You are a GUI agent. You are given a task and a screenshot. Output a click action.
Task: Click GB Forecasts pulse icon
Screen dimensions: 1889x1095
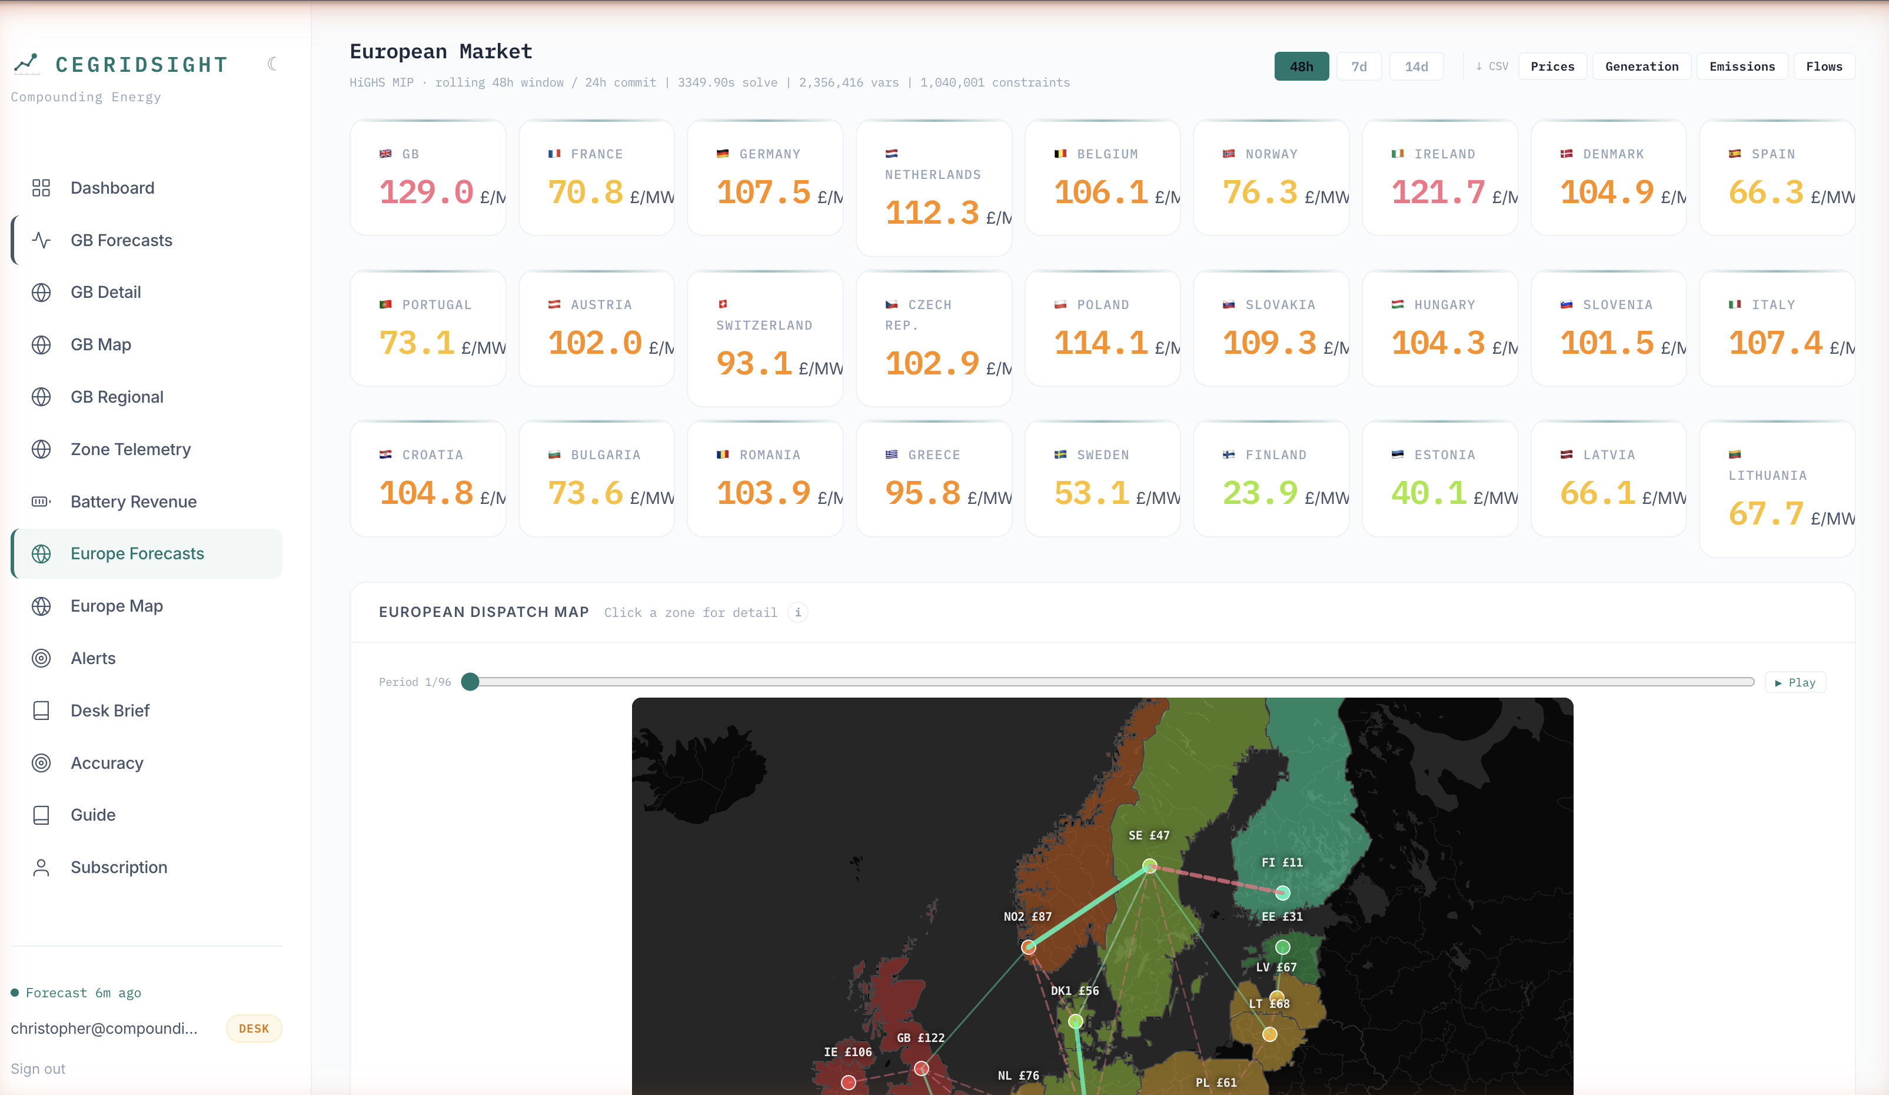point(41,240)
